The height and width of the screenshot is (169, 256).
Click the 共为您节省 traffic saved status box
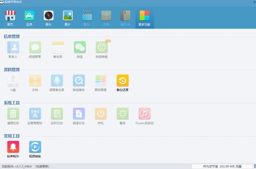pyautogui.click(x=222, y=166)
